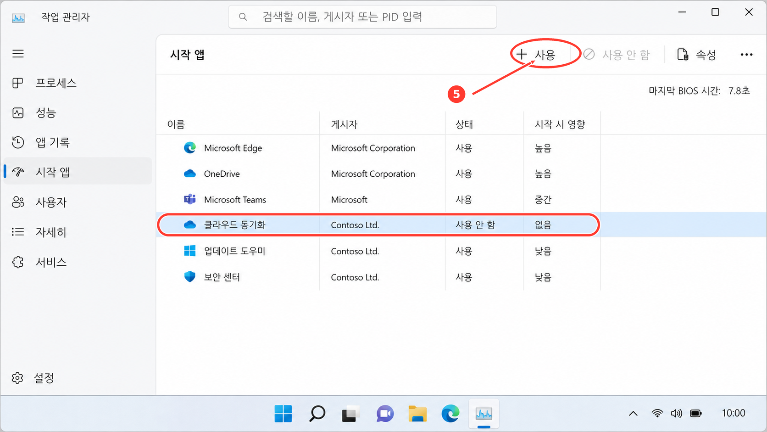767x432 pixels.
Task: Expand the system tray hidden icons chevron
Action: pyautogui.click(x=633, y=414)
